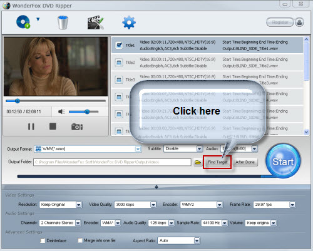This screenshot has height=251, width=313.
Task: Click the Find Target button
Action: click(x=217, y=162)
